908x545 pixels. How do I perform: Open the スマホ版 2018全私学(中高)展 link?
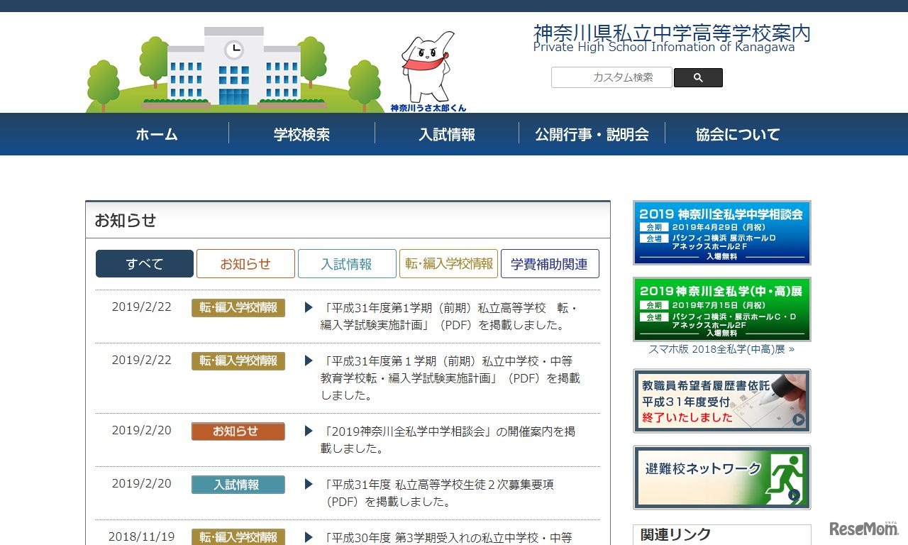point(722,349)
